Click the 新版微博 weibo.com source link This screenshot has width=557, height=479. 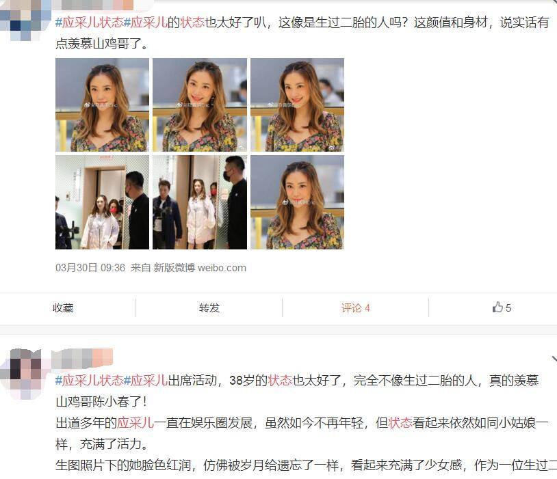(200, 268)
